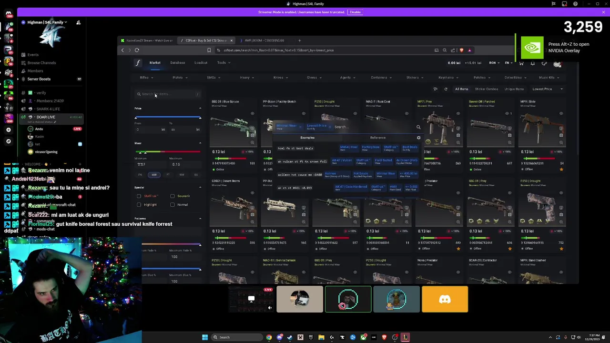Screen dimensions: 610x343
Task: Expand the Pistols category dropdown
Action: 180,78
